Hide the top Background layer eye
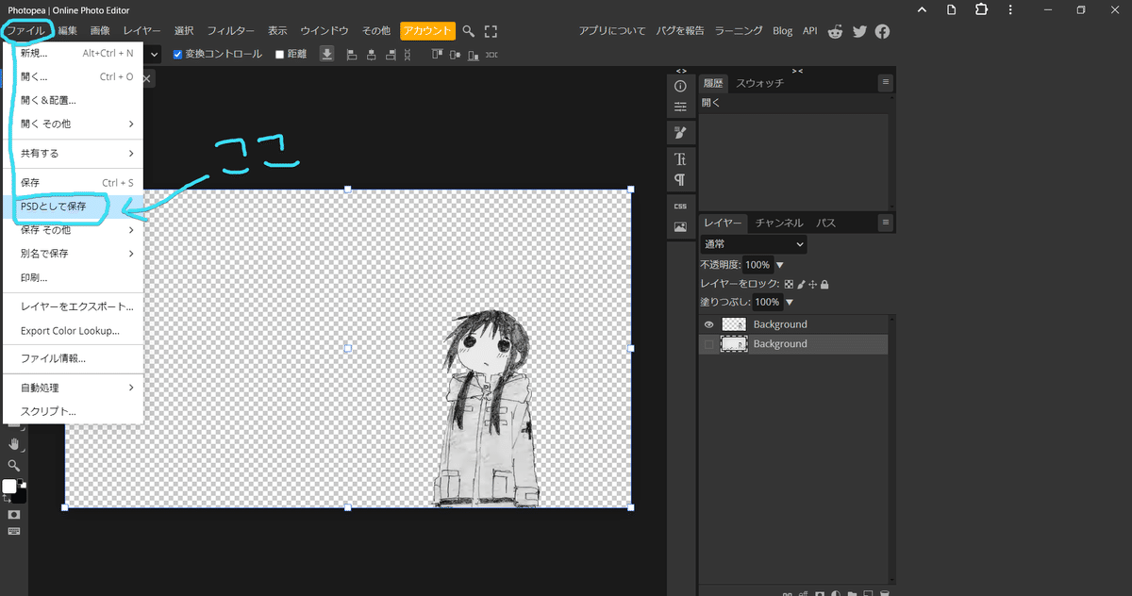The height and width of the screenshot is (596, 1132). coord(709,324)
